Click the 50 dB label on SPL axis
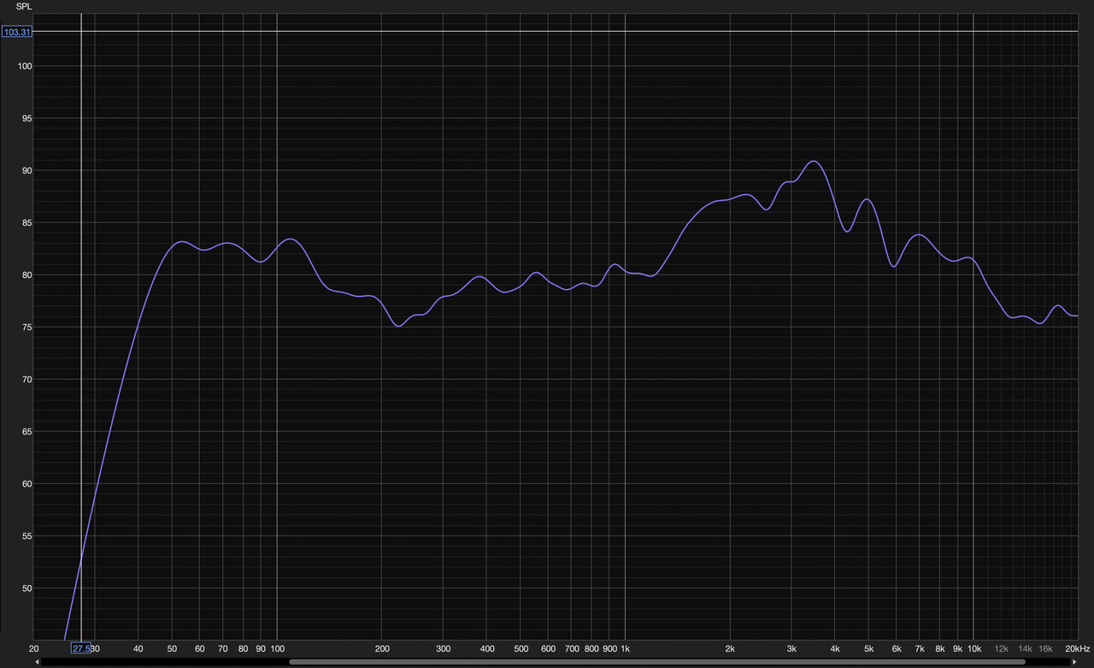The image size is (1094, 668). coord(26,588)
